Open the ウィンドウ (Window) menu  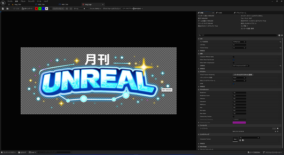(x=31, y=1)
